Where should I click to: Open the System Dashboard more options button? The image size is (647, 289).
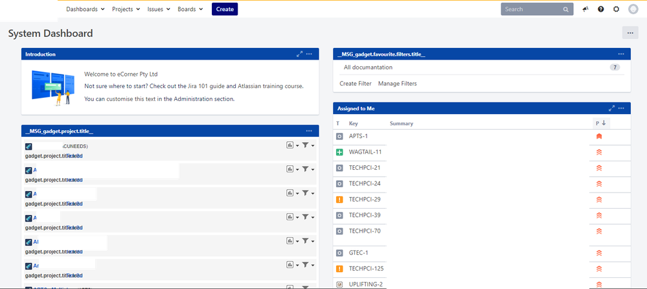(x=630, y=32)
